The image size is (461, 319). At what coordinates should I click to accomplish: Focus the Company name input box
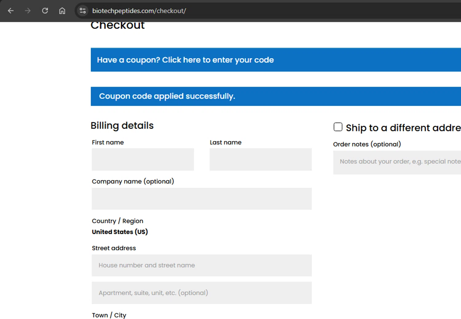click(202, 199)
